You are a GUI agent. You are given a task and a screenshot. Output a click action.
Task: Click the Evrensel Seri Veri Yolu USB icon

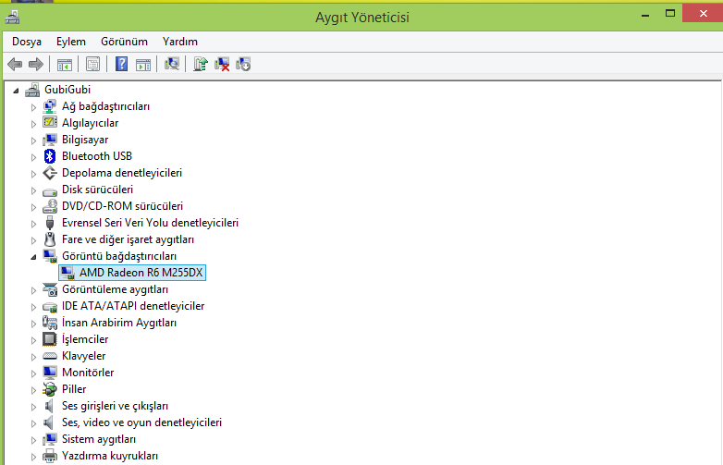tap(50, 223)
